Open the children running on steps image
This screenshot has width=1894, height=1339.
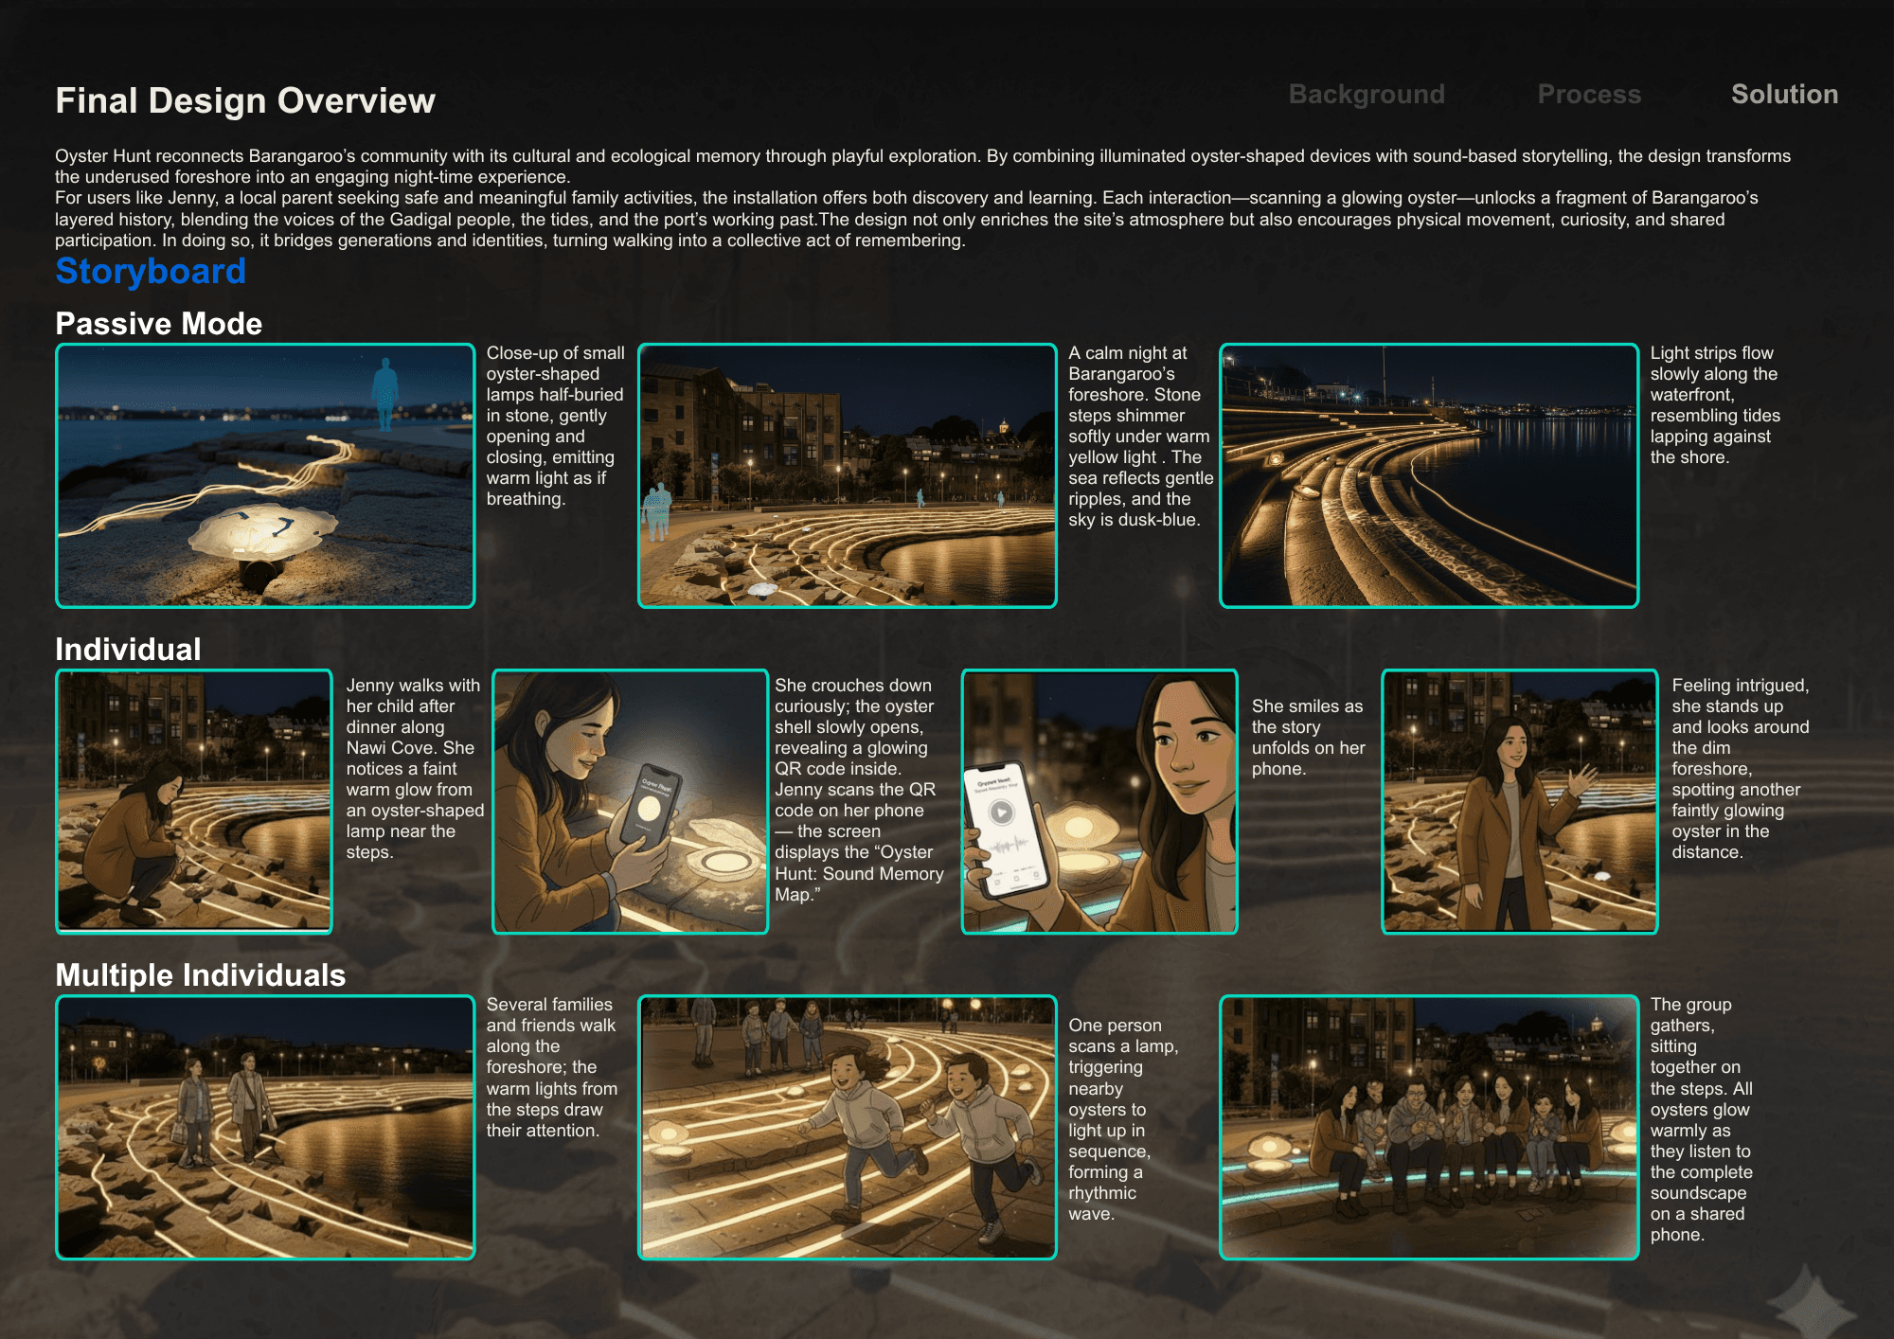(847, 1127)
